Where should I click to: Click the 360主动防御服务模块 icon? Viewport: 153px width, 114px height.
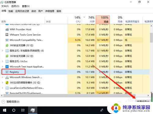click(7, 83)
